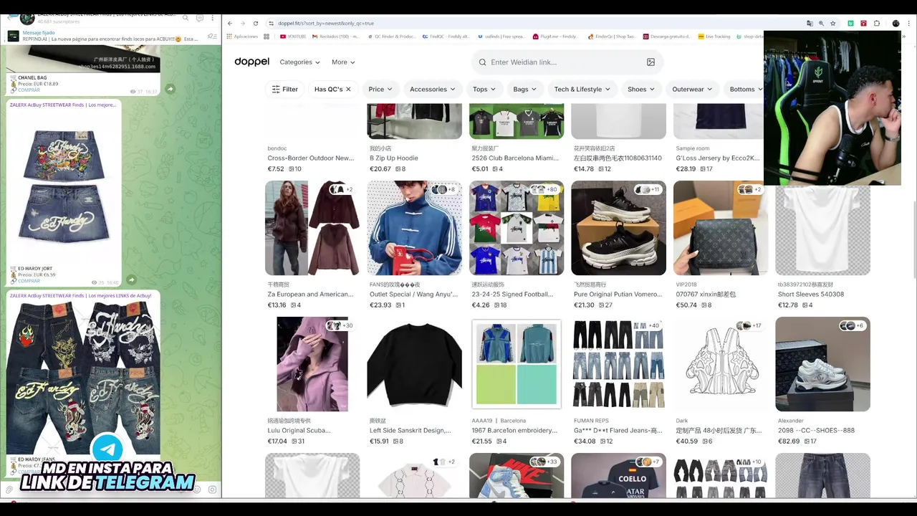Click the Lulu Original Scuba product title
The width and height of the screenshot is (917, 516).
point(299,431)
